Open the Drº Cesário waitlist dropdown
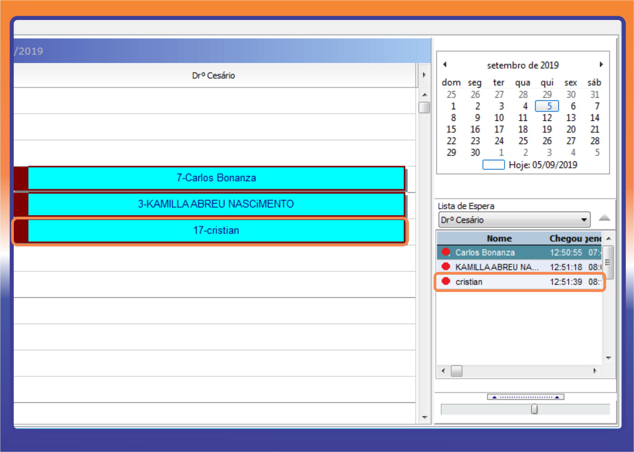The width and height of the screenshot is (634, 452). (584, 220)
